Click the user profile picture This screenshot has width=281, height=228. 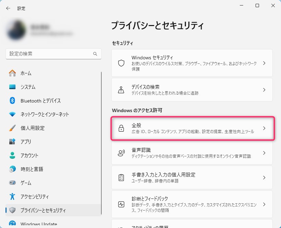click(x=16, y=30)
